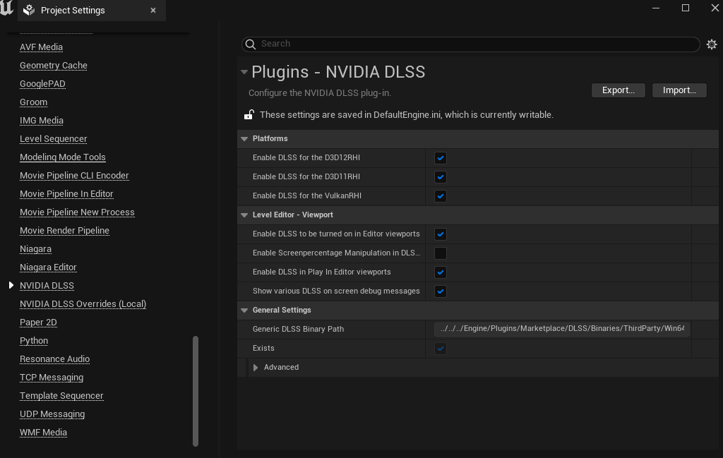The image size is (723, 458).
Task: Open Niagara Editor settings
Action: point(48,267)
